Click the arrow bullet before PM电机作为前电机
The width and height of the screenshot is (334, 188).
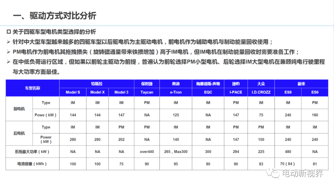coord(9,52)
